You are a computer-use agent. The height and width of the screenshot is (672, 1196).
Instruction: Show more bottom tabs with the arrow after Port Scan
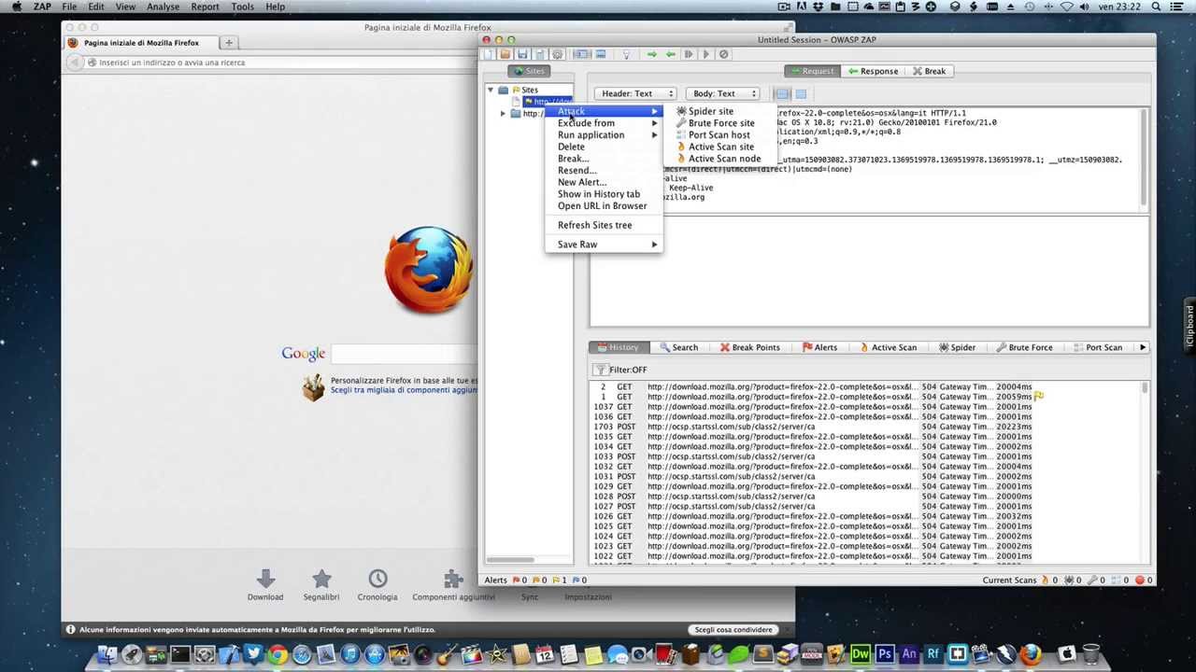tap(1142, 347)
